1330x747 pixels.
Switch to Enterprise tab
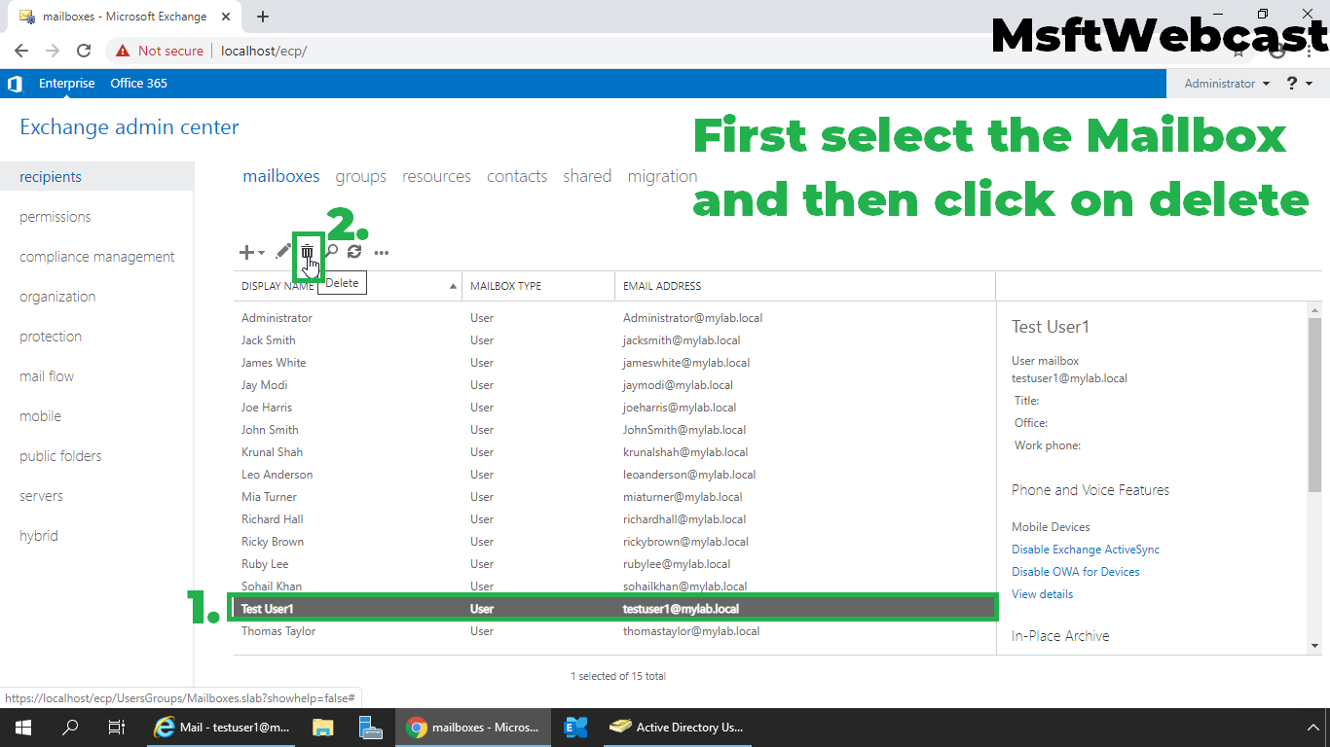tap(67, 84)
